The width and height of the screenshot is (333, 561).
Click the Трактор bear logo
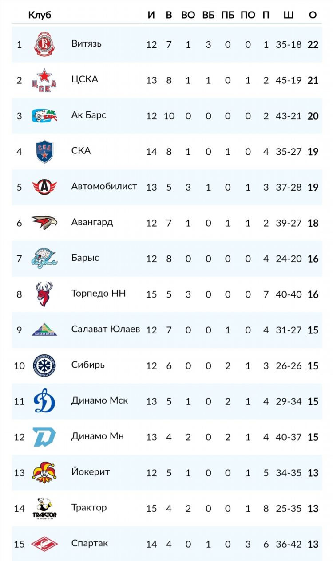point(45,508)
